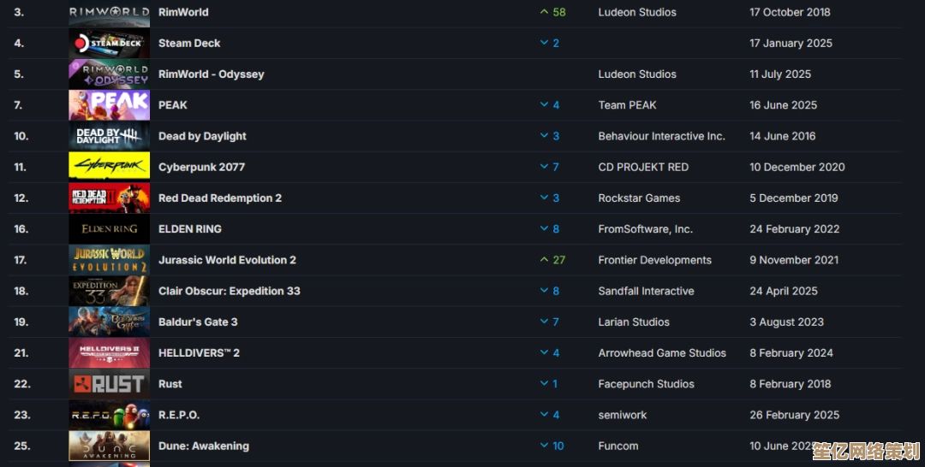Select the FromSoftware, Inc. developer name
Image resolution: width=925 pixels, height=467 pixels.
(646, 229)
